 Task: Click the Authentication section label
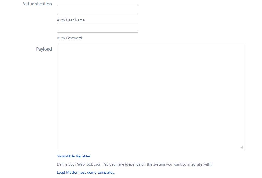click(37, 4)
